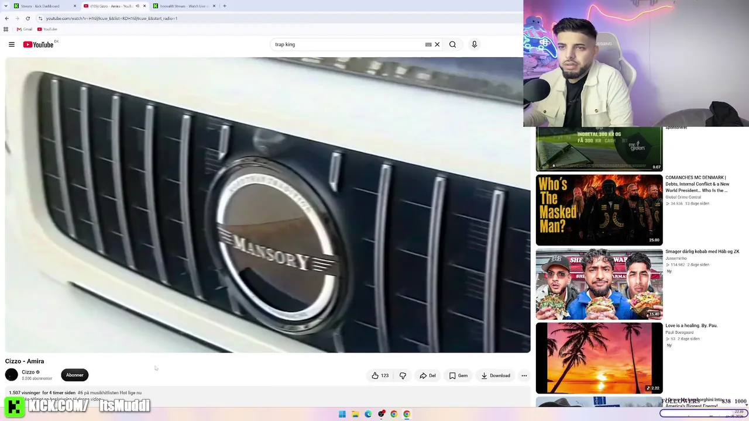Open the YouTube bookmark
Image resolution: width=749 pixels, height=421 pixels.
pos(47,29)
